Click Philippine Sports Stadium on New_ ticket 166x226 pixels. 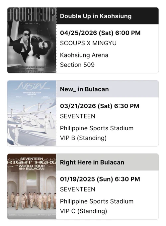coord(97,128)
